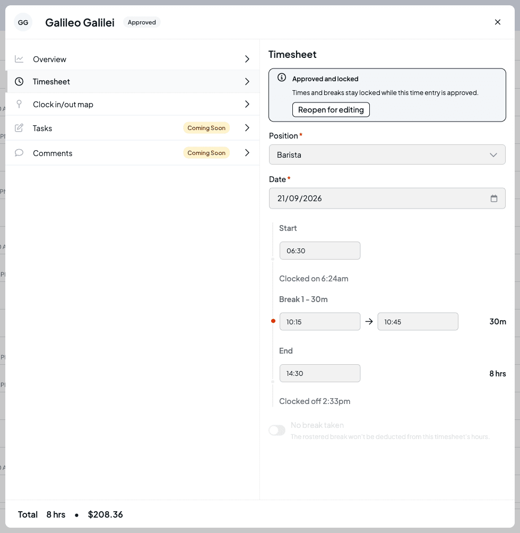
Task: Click the info icon in Approved and locked notice
Action: (282, 78)
